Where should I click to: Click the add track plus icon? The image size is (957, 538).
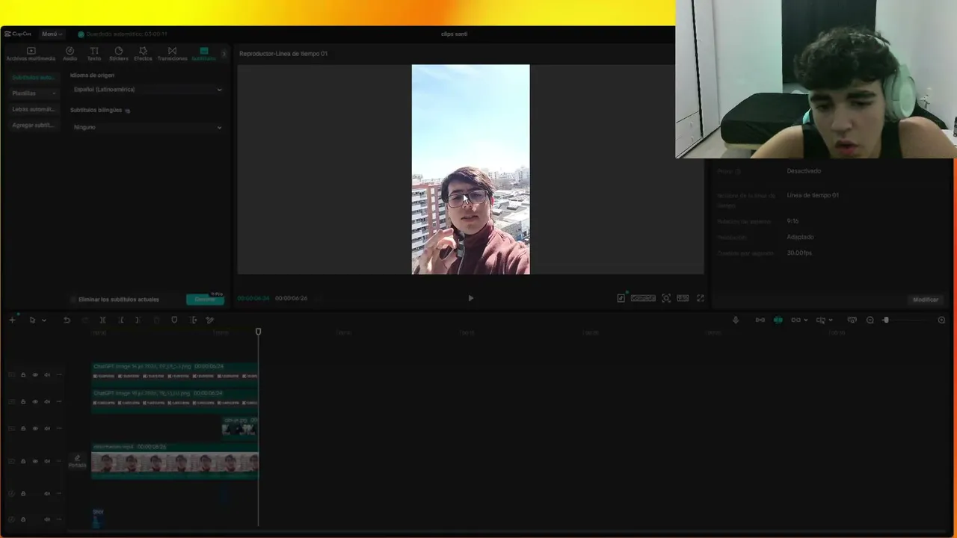click(x=12, y=320)
